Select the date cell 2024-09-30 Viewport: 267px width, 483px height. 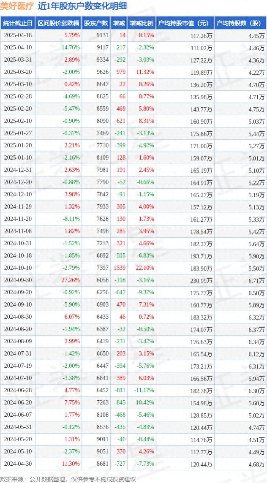pyautogui.click(x=18, y=280)
